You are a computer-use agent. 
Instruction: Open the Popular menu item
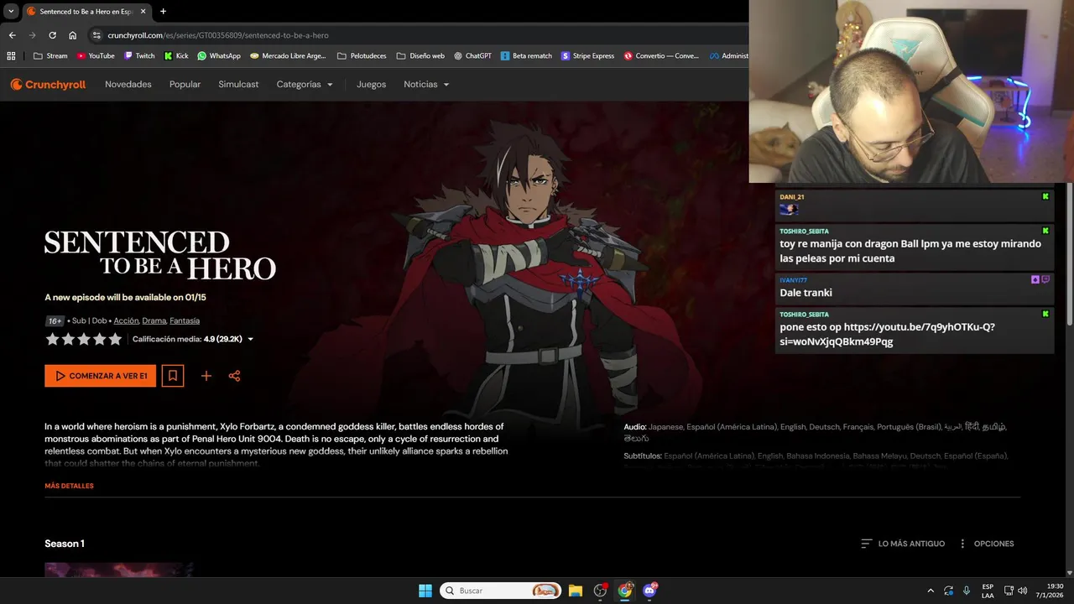point(185,85)
